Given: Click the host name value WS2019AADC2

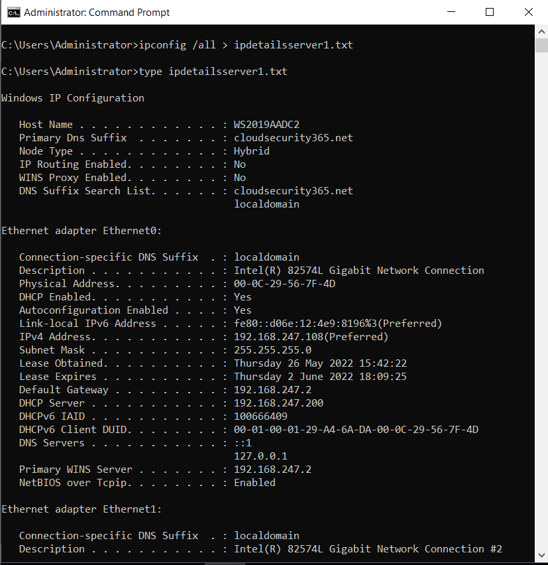Looking at the screenshot, I should point(266,125).
